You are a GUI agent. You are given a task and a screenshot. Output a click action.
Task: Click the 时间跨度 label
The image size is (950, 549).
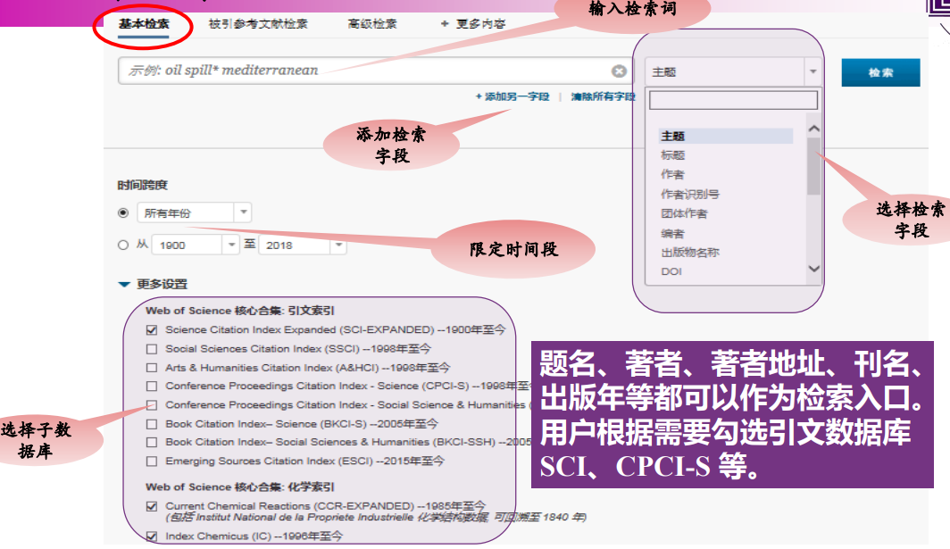[142, 186]
